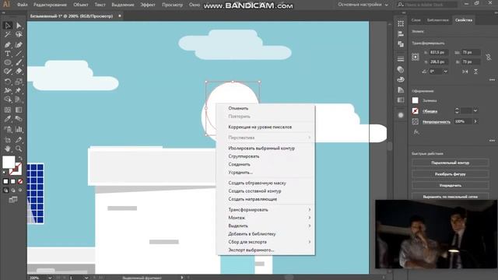Choose Создать обтравочную маску in context menu

[266, 184]
